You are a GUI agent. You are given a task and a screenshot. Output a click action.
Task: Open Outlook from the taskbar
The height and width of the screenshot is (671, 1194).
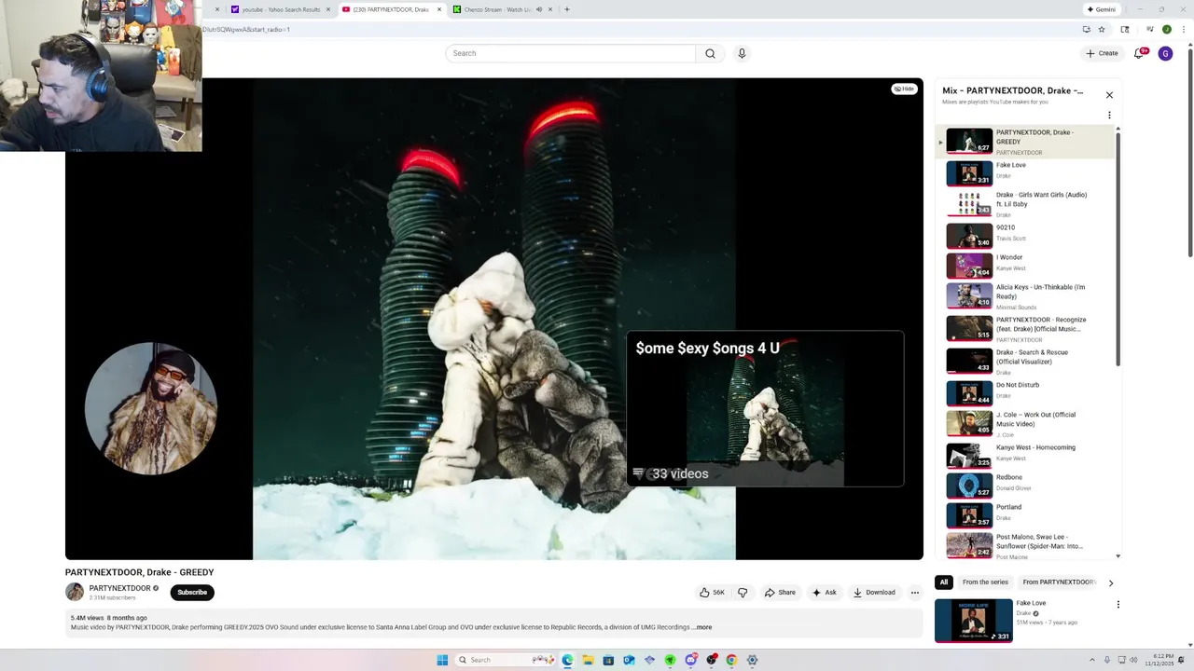pos(629,660)
